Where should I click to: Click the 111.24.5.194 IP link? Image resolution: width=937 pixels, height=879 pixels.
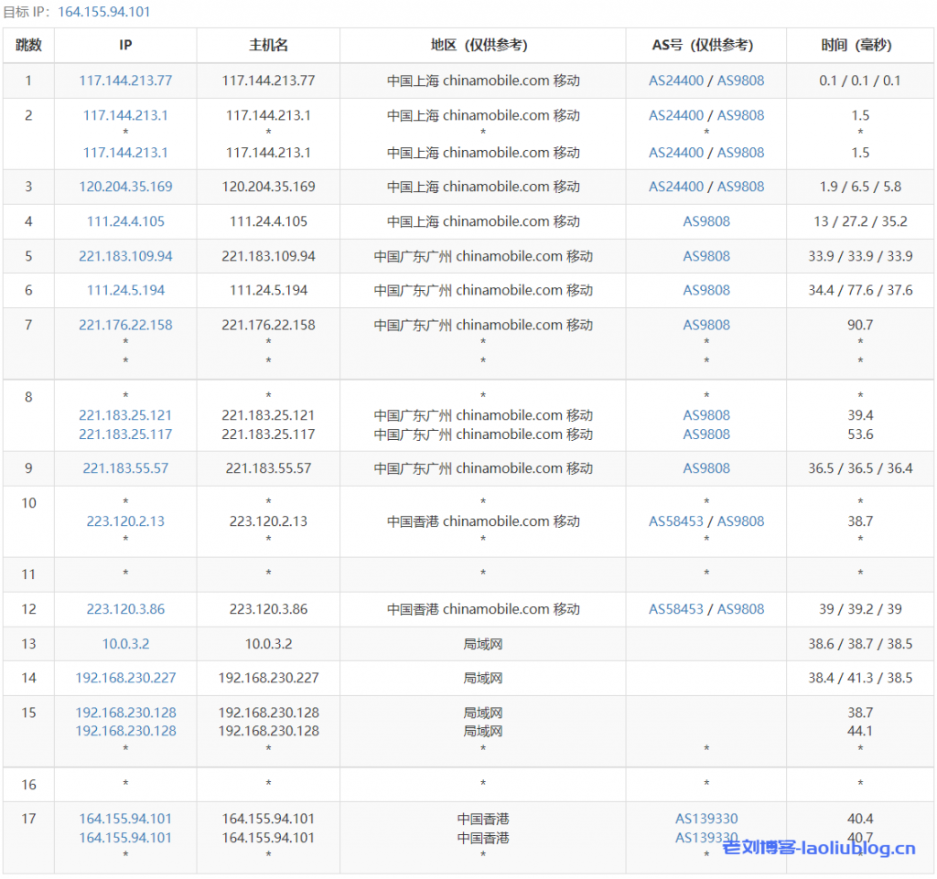(125, 290)
